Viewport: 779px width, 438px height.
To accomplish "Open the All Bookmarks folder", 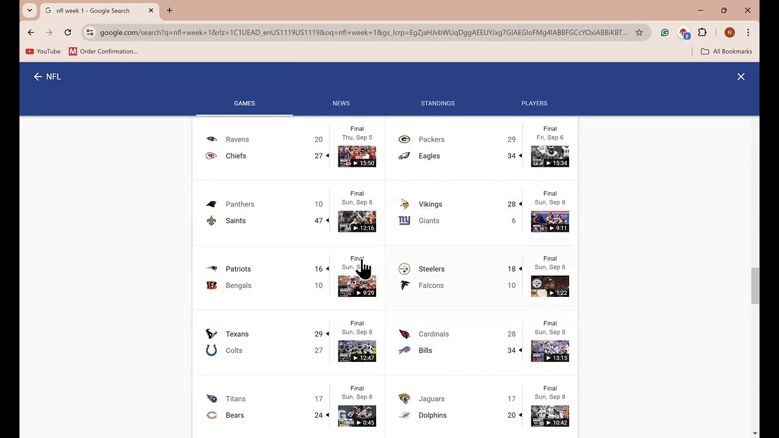I will (727, 51).
